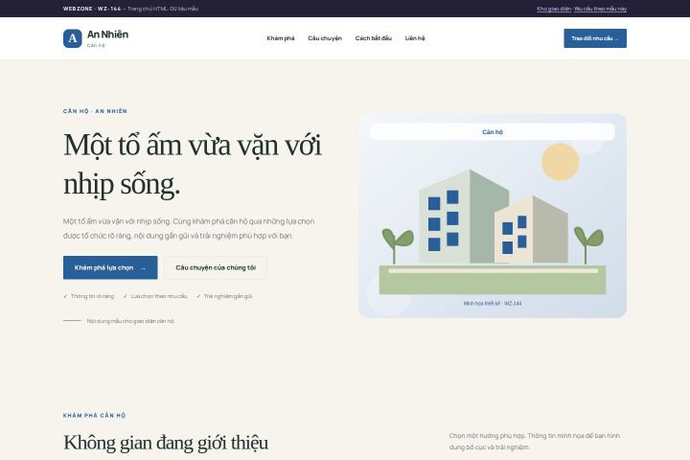
Task: Open Câu chuyện của chúng tôi button
Action: click(216, 267)
